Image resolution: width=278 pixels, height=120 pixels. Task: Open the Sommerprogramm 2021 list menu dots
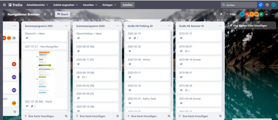tap(66, 26)
